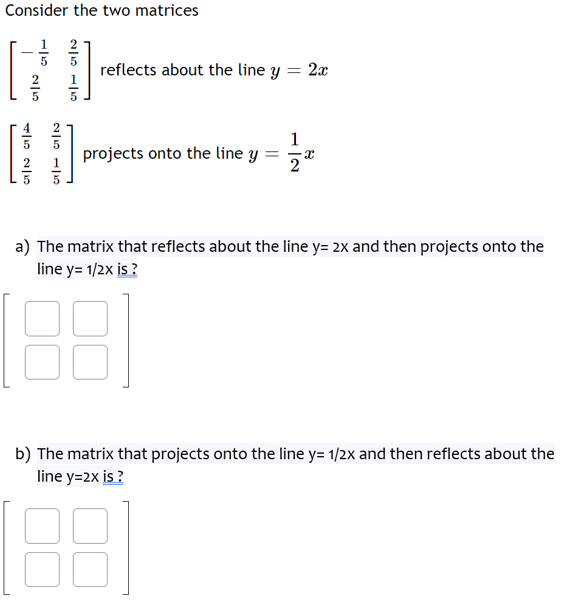
Task: Click the top-right answer box in part a
Action: point(89,318)
